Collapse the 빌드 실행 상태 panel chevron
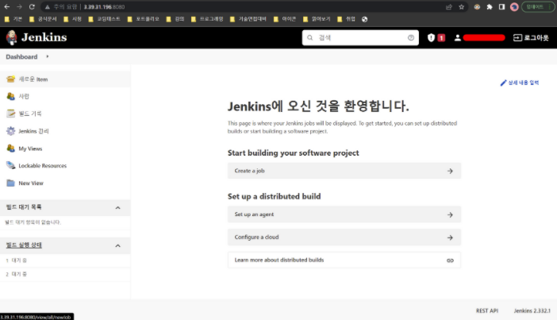 click(x=118, y=245)
